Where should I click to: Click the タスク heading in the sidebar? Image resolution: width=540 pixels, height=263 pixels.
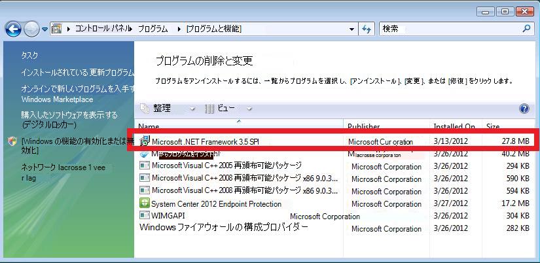[x=29, y=56]
